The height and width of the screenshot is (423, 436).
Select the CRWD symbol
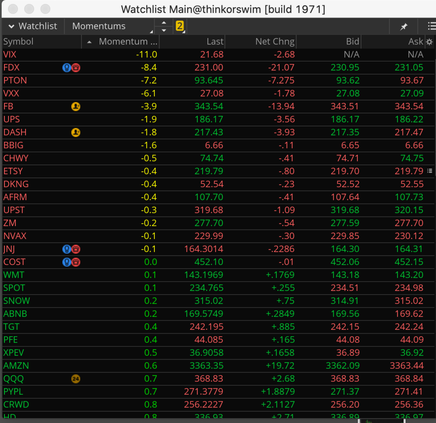tap(16, 405)
